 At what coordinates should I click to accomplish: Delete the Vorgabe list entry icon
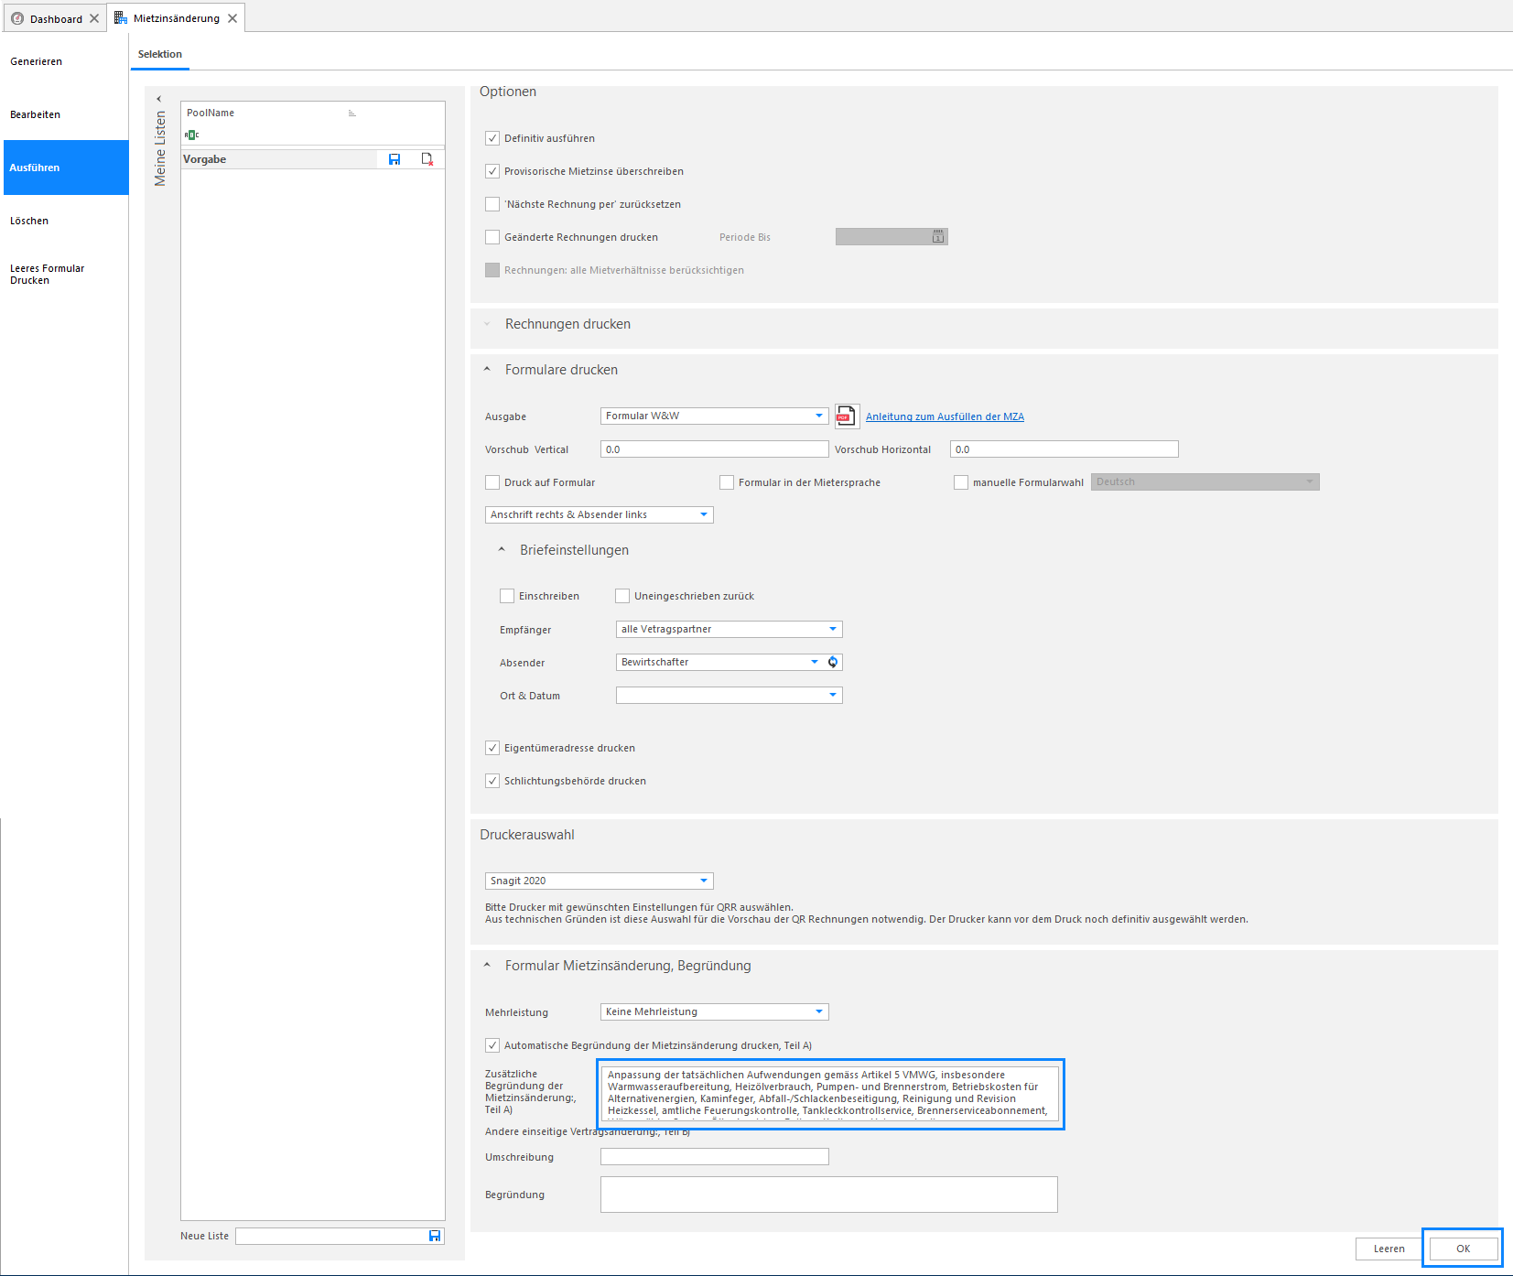427,159
